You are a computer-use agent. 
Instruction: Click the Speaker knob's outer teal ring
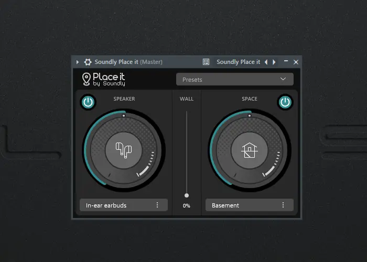(x=86, y=150)
